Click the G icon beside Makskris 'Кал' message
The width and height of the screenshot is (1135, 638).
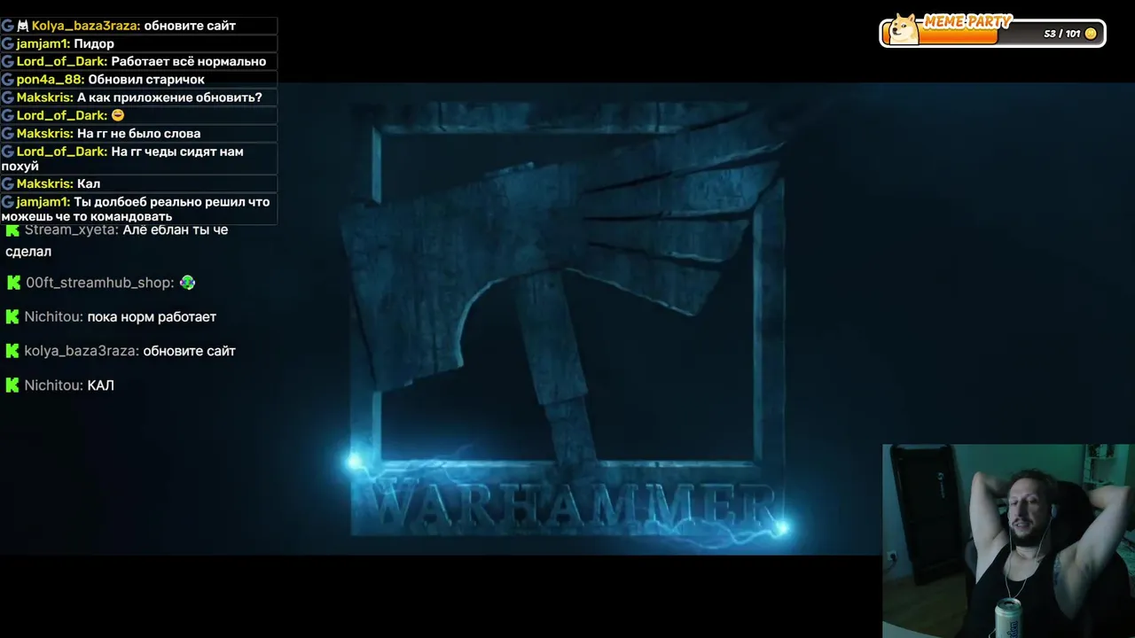click(x=7, y=183)
